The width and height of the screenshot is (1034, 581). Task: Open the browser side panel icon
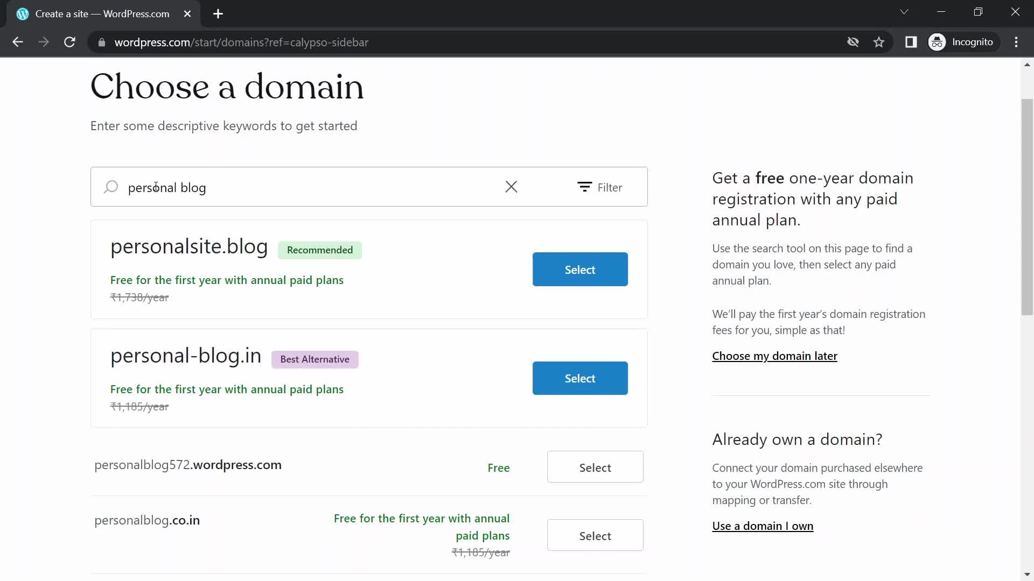pyautogui.click(x=912, y=42)
